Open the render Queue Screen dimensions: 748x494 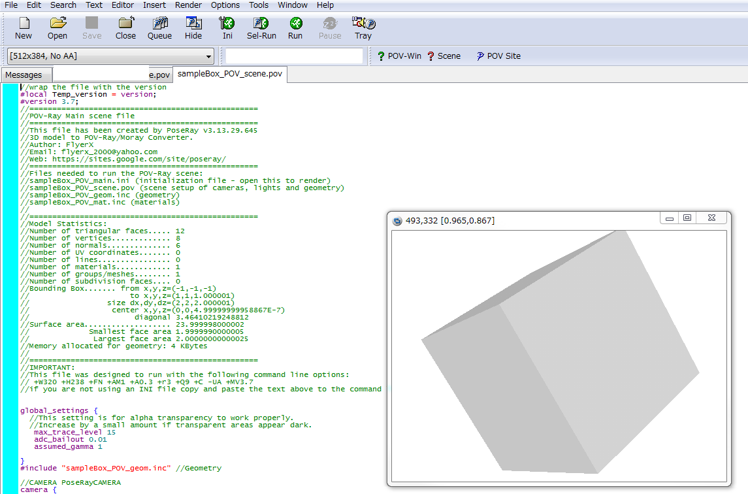pos(159,28)
